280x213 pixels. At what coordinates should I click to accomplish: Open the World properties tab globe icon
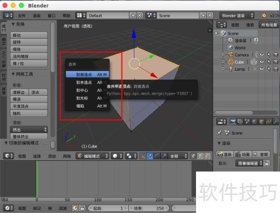coord(254,122)
